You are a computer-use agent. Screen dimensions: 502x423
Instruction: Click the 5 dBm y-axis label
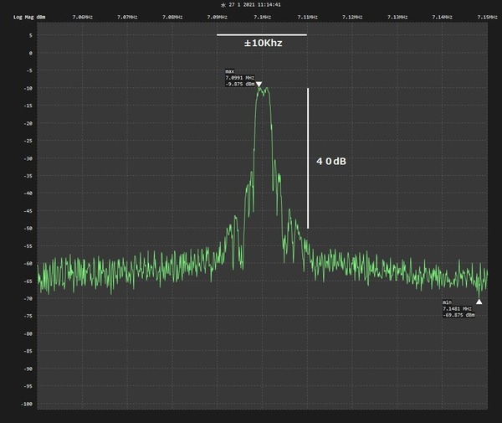point(31,35)
